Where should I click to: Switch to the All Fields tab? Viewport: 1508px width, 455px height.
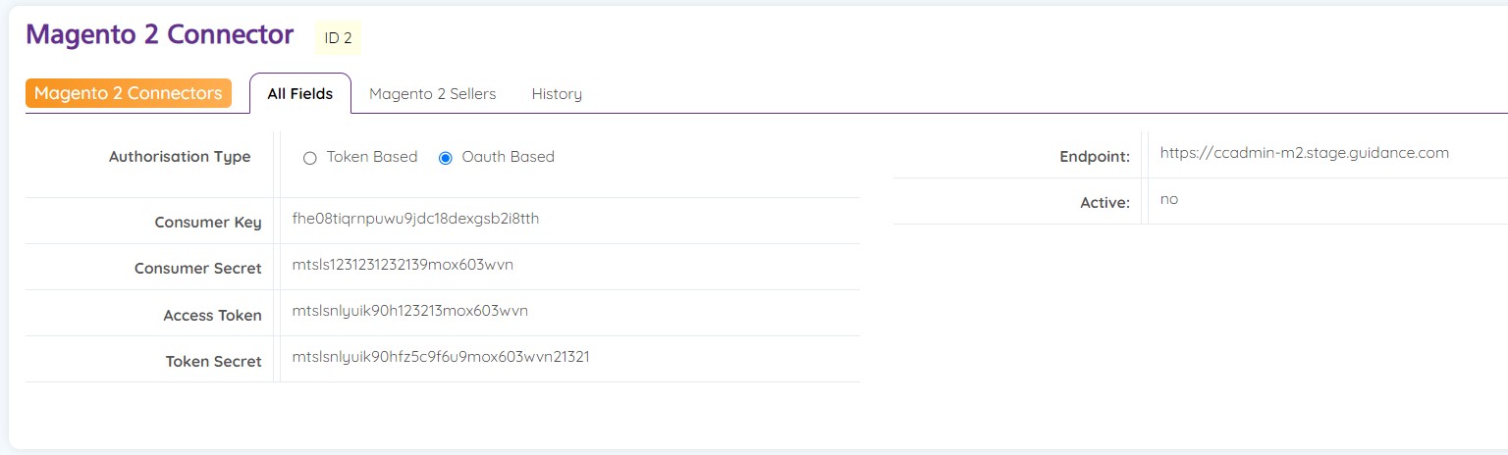pyautogui.click(x=299, y=94)
